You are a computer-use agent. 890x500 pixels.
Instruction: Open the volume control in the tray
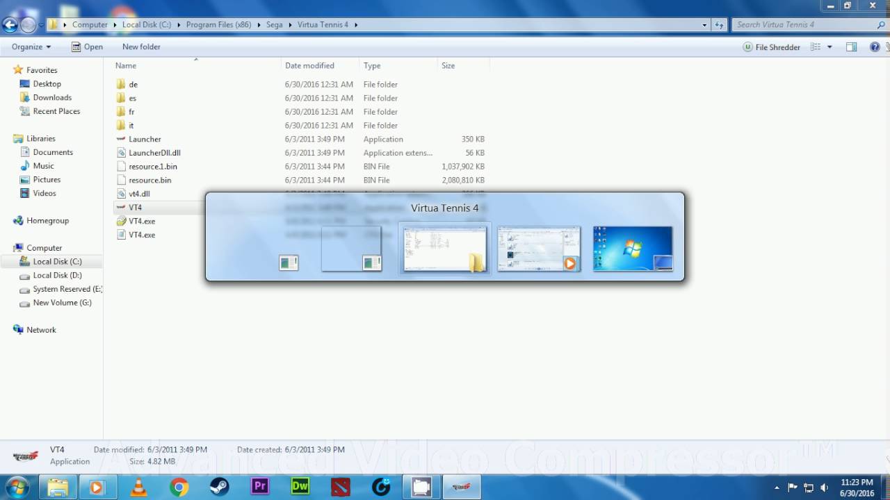825,487
